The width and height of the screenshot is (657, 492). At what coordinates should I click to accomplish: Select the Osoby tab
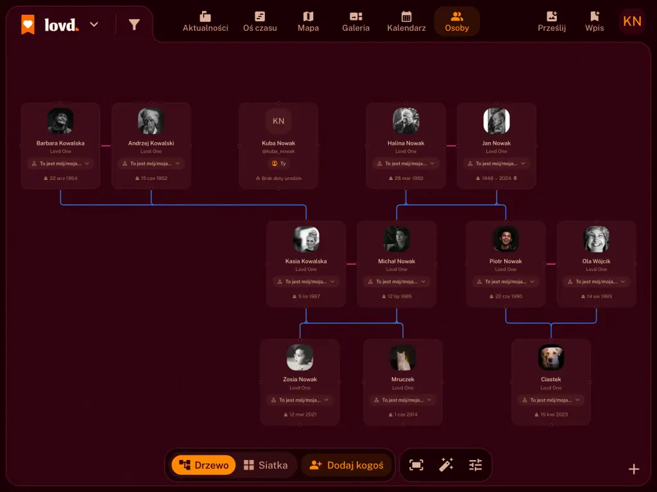click(457, 22)
